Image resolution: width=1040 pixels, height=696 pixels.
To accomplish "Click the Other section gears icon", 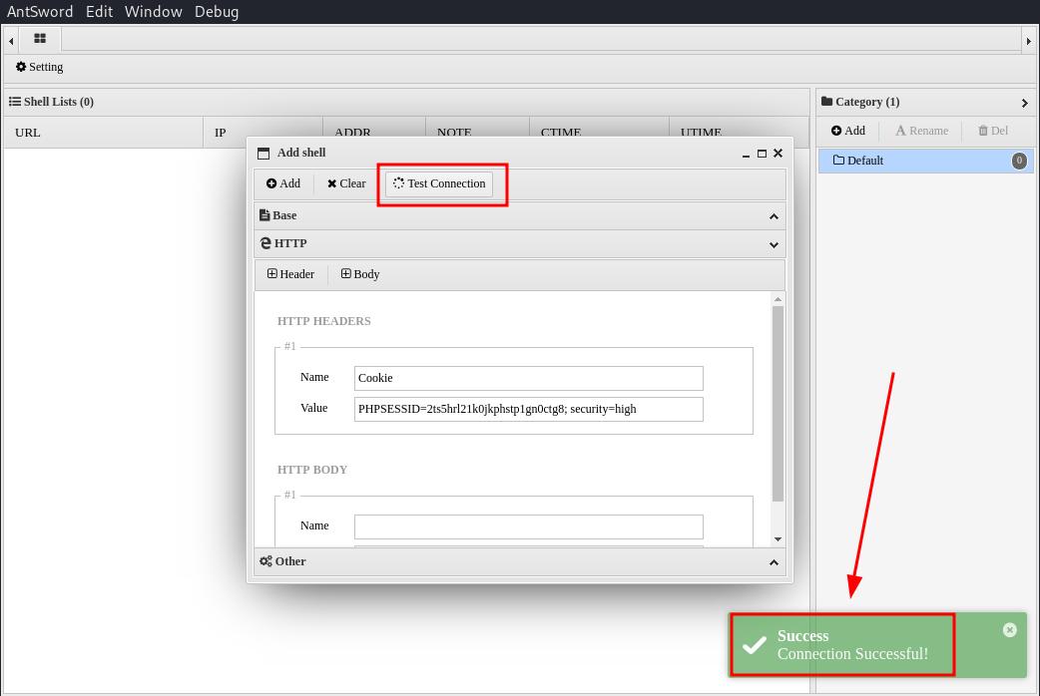I will click(x=265, y=561).
